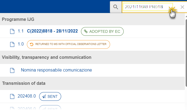The width and height of the screenshot is (187, 110).
Task: Click document icon next to Nomina responsabile comunicazione
Action: (x=12, y=70)
